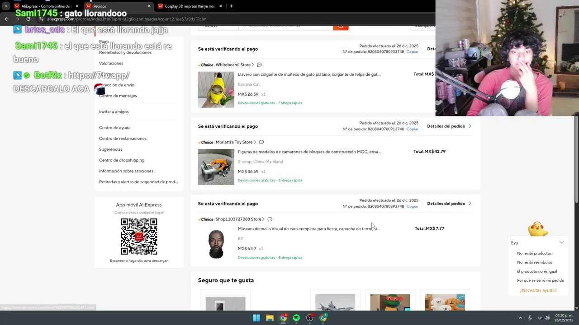The height and width of the screenshot is (325, 579).
Task: Click the site info icon in address bar
Action: (x=41, y=19)
